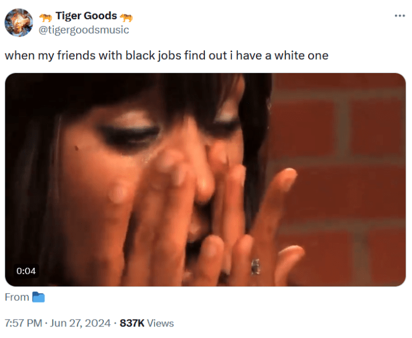Screen dimensions: 412x338
Task: Click the closed eye with dark eyeliner
Action: coord(130,134)
